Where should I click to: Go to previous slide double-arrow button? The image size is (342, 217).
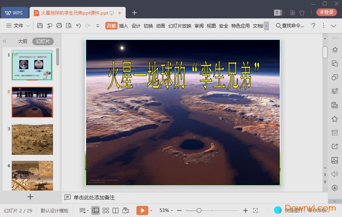325,175
